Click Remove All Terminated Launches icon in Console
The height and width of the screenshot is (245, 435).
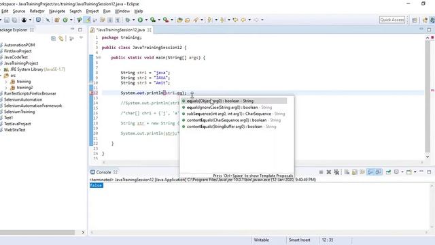click(x=336, y=172)
